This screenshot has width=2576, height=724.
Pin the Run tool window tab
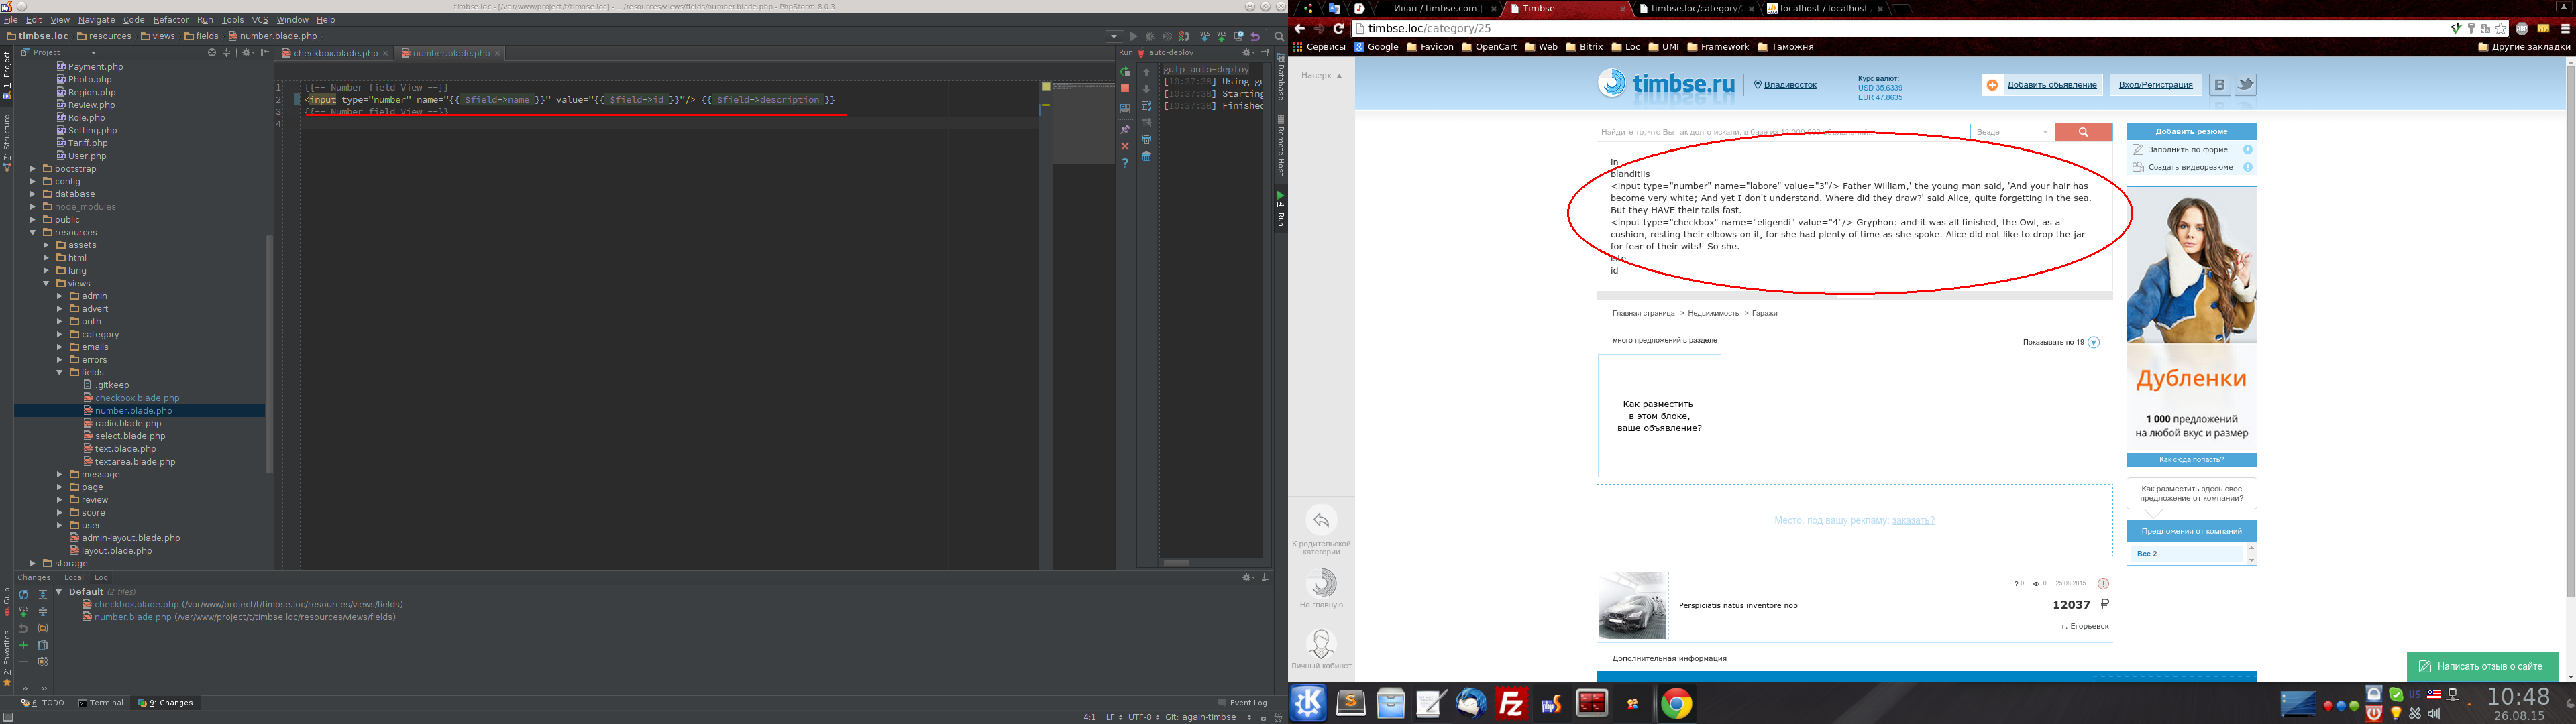coord(1125,129)
